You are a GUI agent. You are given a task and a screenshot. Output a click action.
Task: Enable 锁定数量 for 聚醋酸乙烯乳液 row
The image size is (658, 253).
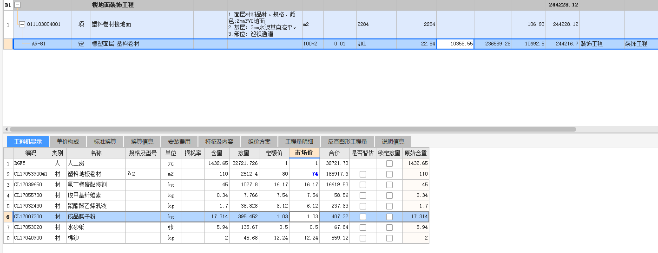(389, 206)
